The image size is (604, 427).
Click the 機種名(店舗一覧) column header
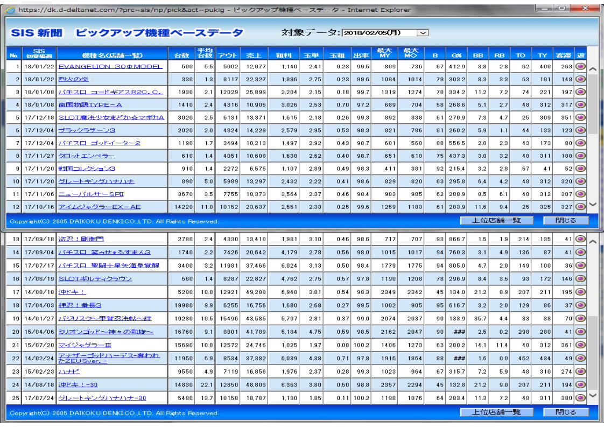112,53
